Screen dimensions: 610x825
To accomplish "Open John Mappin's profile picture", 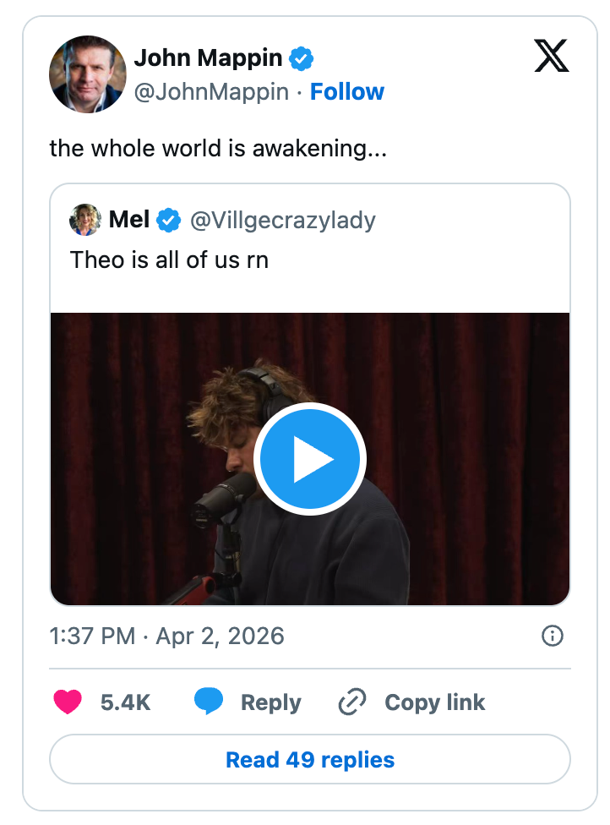I will 88,74.
